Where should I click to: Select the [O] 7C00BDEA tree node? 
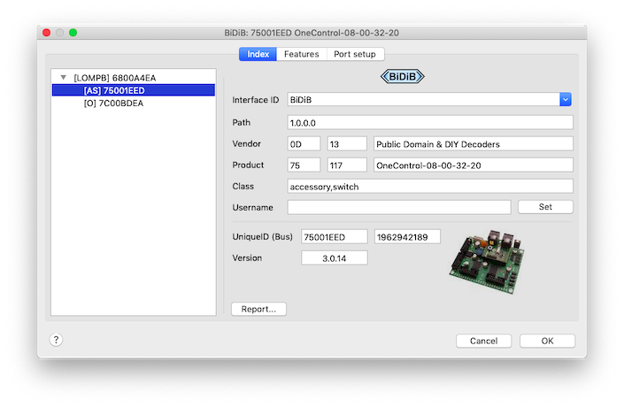point(112,103)
